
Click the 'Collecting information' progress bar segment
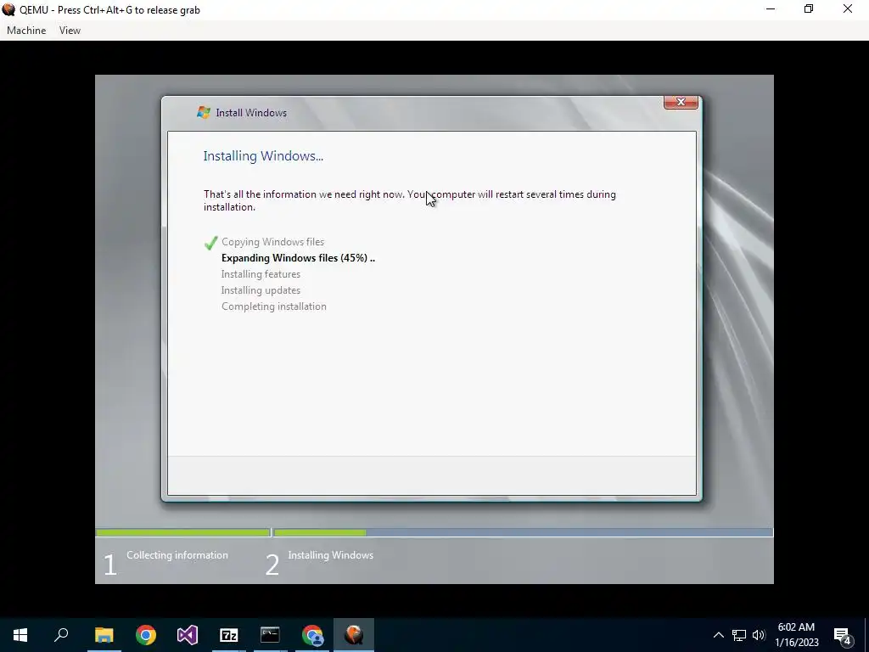(183, 533)
